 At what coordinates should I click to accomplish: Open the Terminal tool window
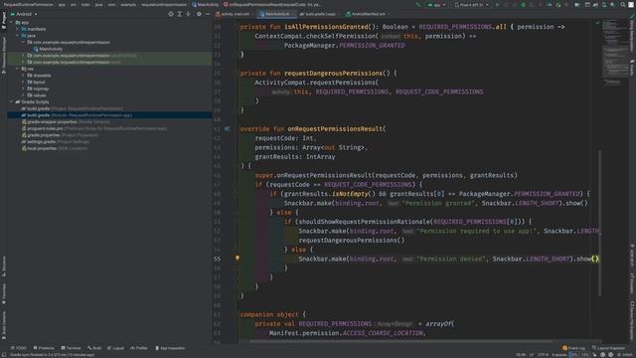pos(71,348)
